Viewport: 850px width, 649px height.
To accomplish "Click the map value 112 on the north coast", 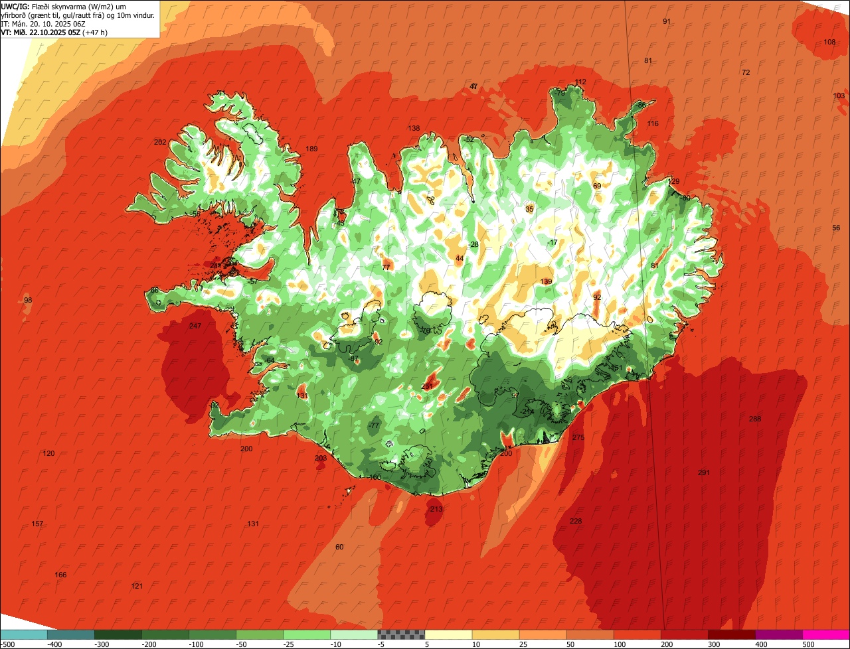I will (580, 82).
